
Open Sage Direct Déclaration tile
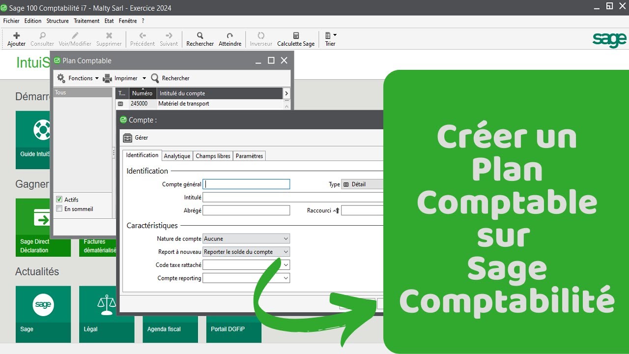click(x=43, y=228)
